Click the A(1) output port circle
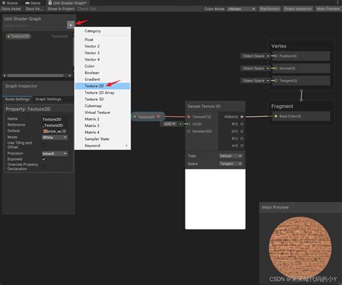The image size is (342, 285). pyautogui.click(x=242, y=146)
